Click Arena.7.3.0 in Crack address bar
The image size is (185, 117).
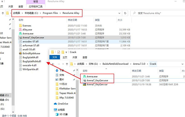pyautogui.click(x=139, y=64)
